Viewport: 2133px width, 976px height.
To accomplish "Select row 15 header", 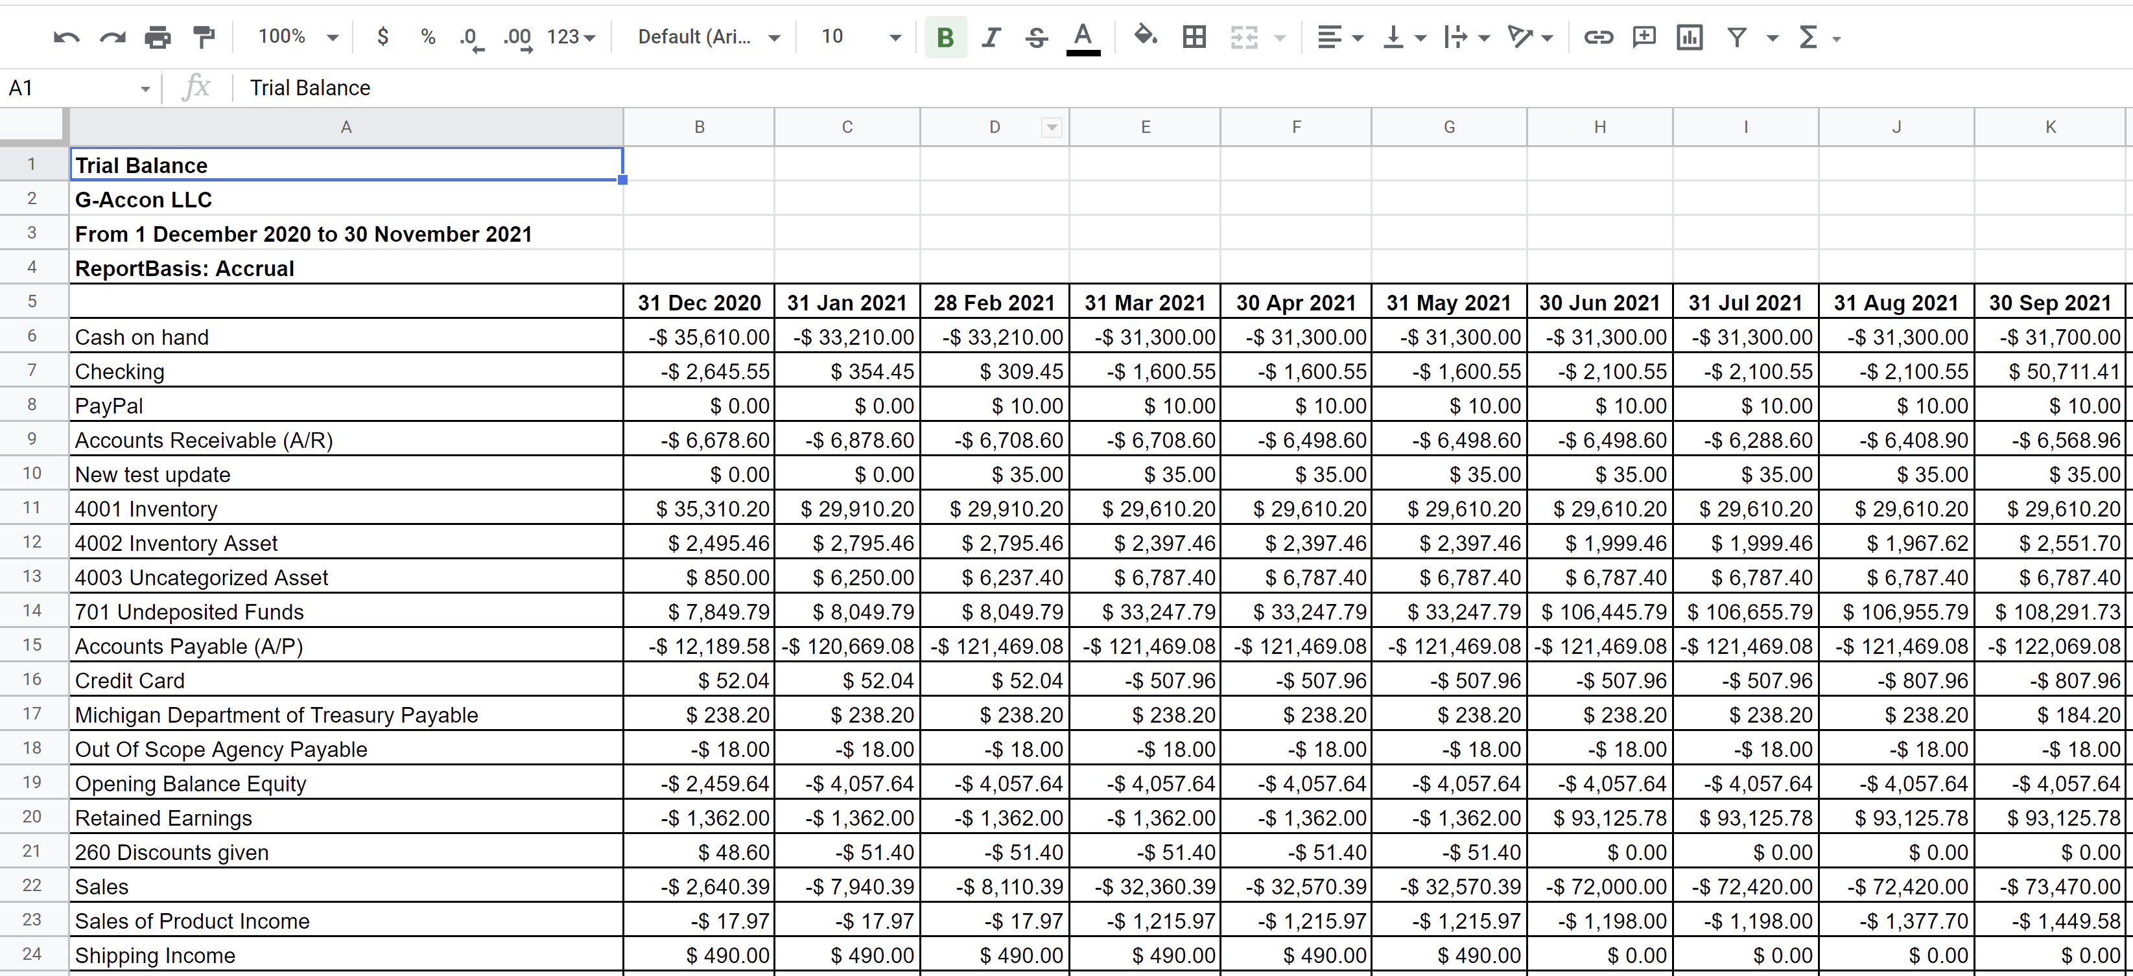I will coord(32,645).
